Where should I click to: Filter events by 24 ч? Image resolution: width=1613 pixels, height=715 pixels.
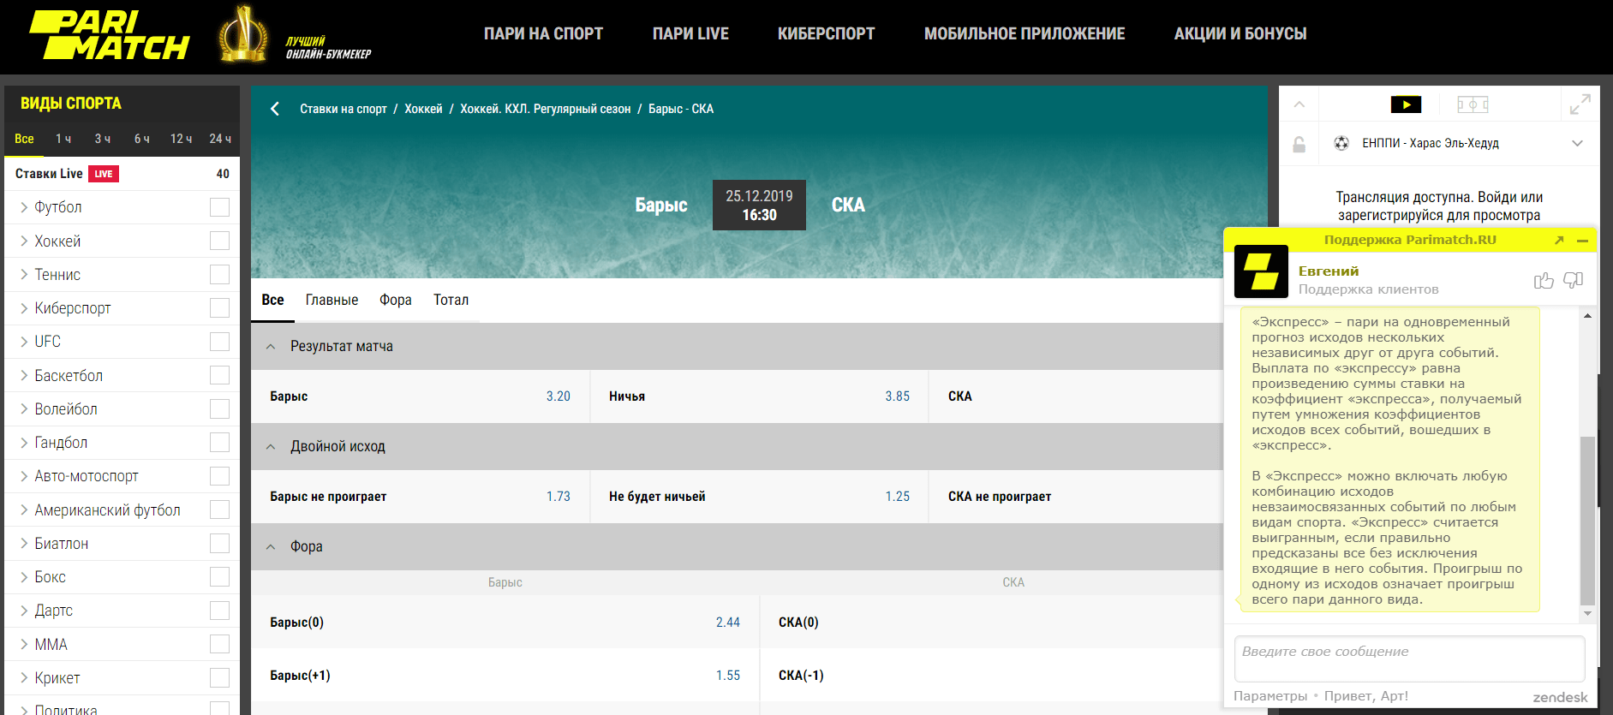220,139
